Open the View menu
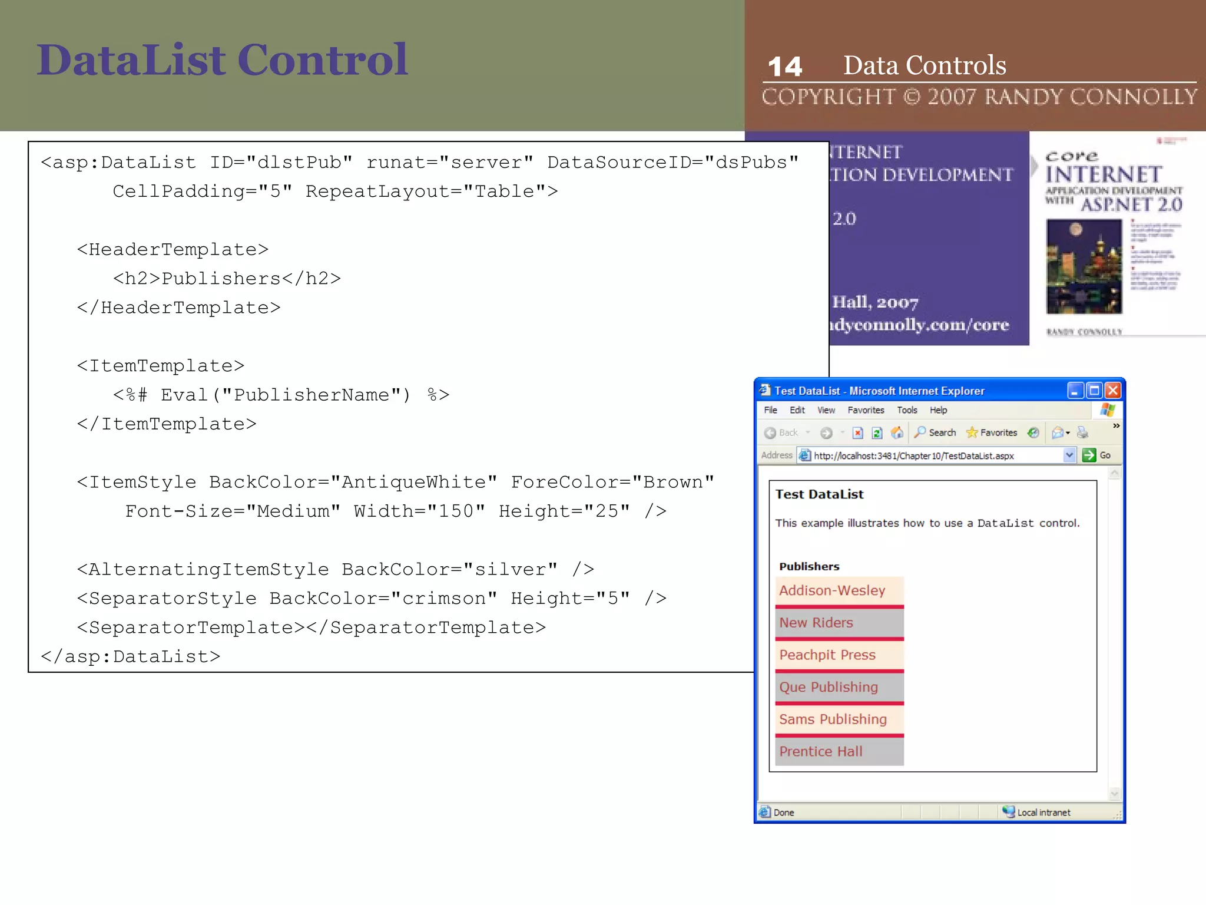Image resolution: width=1206 pixels, height=905 pixels. point(826,410)
